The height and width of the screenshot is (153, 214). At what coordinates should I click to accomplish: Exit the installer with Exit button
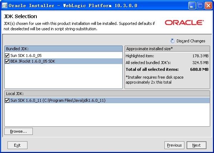17,145
